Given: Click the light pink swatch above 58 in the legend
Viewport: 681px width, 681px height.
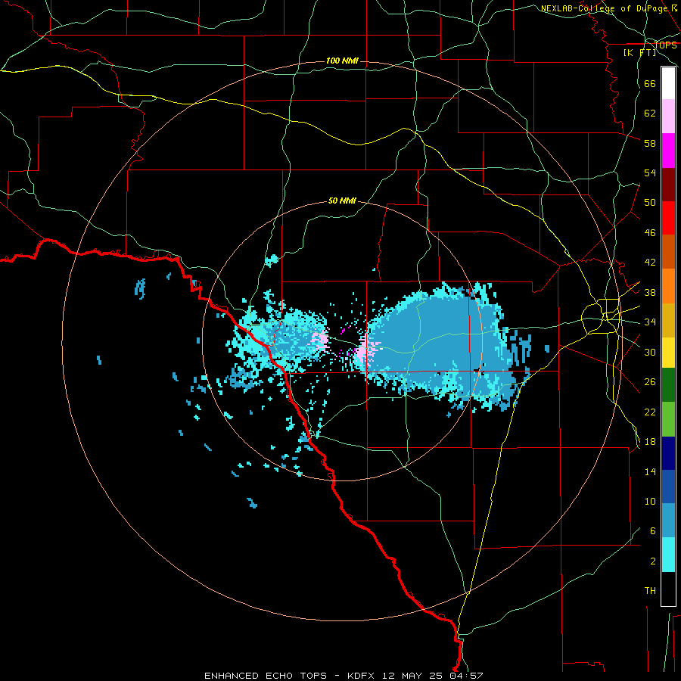Looking at the screenshot, I should (668, 117).
